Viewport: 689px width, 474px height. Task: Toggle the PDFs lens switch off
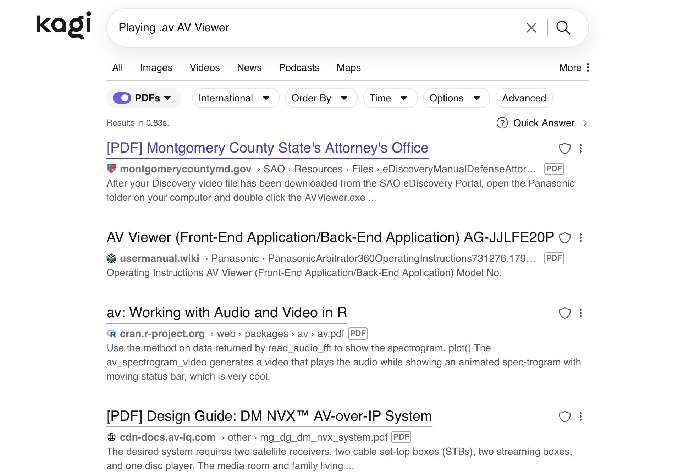click(122, 98)
